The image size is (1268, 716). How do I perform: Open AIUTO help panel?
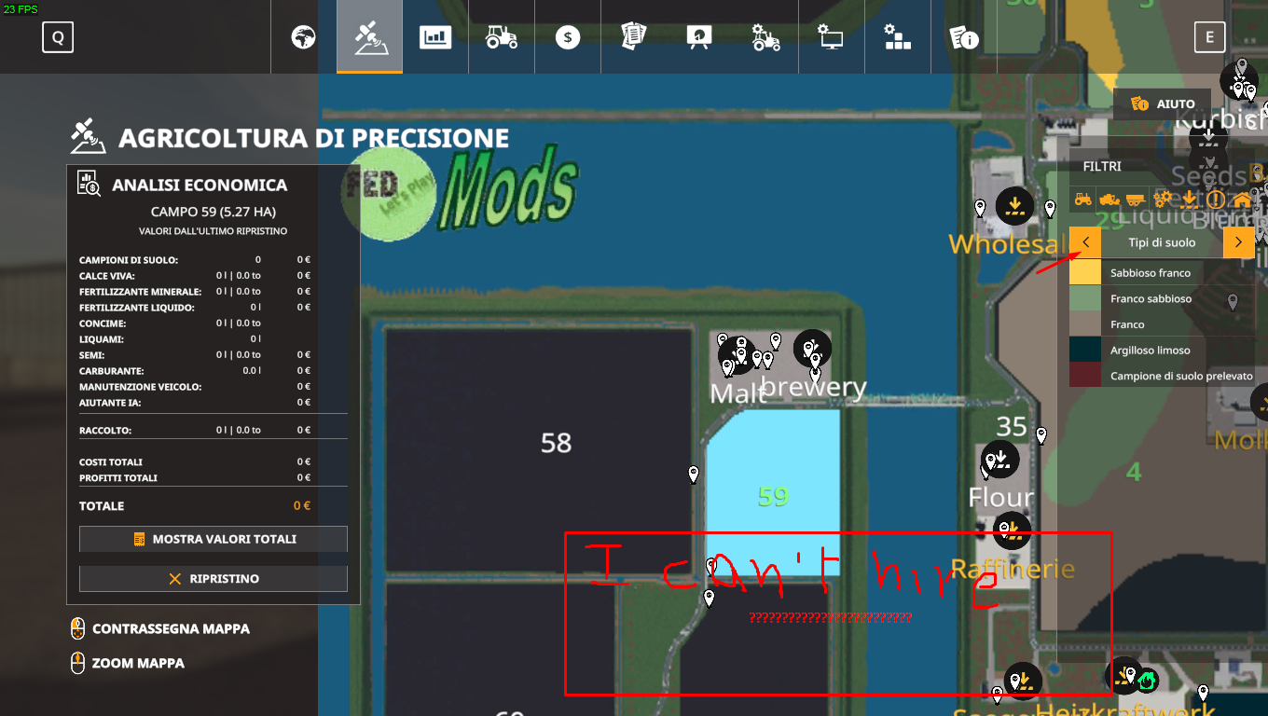pyautogui.click(x=1162, y=103)
